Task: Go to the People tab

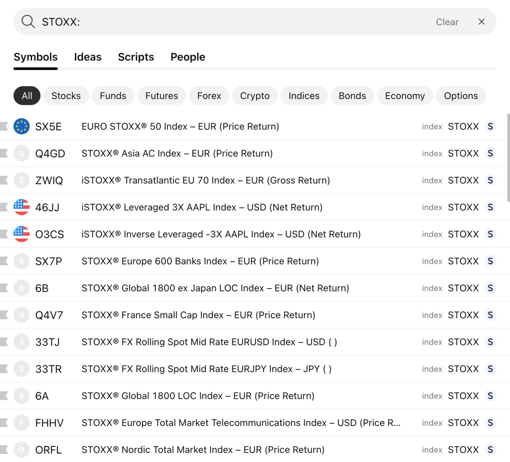Action: coord(188,57)
